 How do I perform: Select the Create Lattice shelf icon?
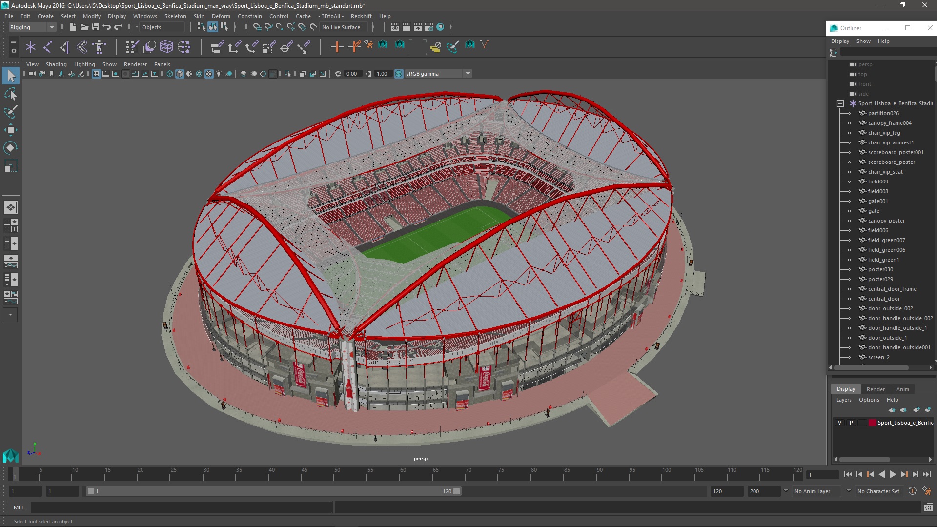166,47
